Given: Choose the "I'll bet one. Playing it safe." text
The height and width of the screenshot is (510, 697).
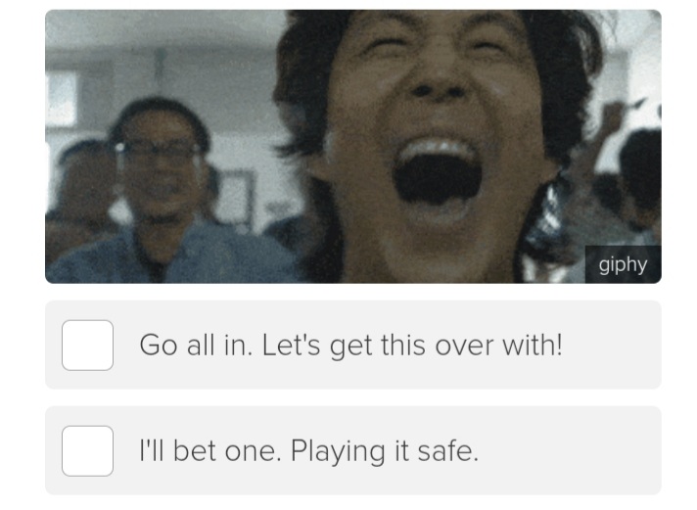Looking at the screenshot, I should click(x=309, y=451).
